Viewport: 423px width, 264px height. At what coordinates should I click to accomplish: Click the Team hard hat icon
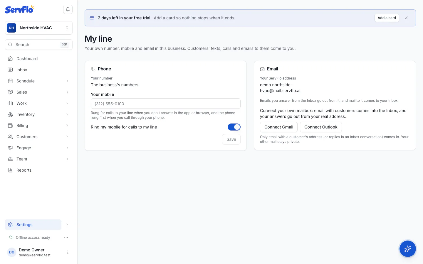pos(10,159)
